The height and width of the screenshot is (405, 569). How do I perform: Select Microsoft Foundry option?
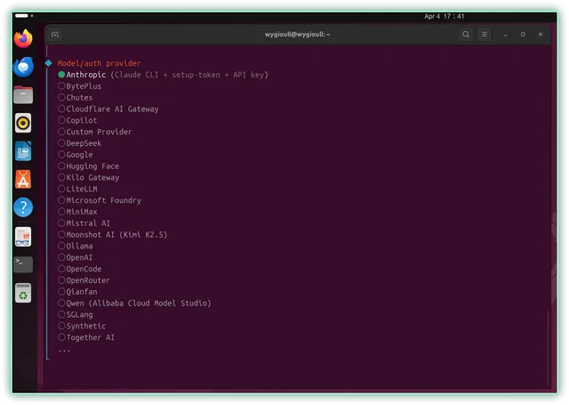(x=100, y=200)
